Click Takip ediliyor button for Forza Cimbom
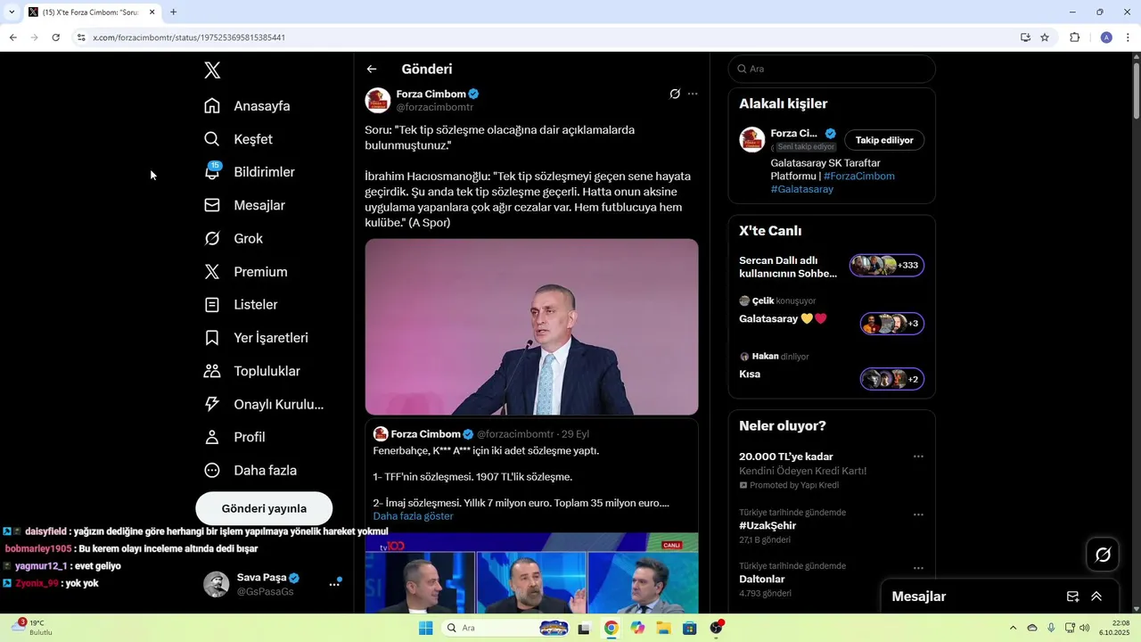The image size is (1141, 642). [x=884, y=140]
